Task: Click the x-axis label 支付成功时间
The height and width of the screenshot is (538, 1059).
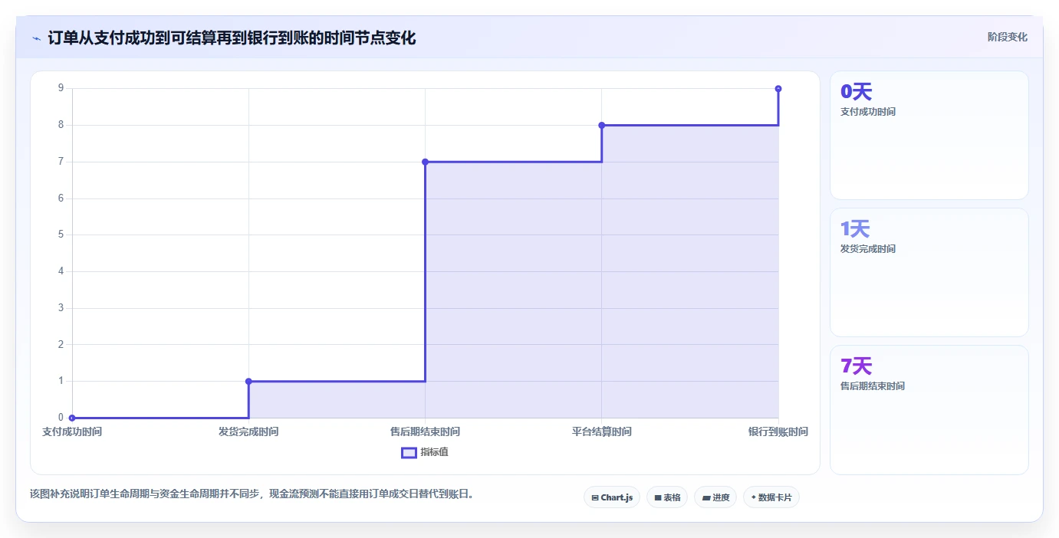Action: coord(72,431)
